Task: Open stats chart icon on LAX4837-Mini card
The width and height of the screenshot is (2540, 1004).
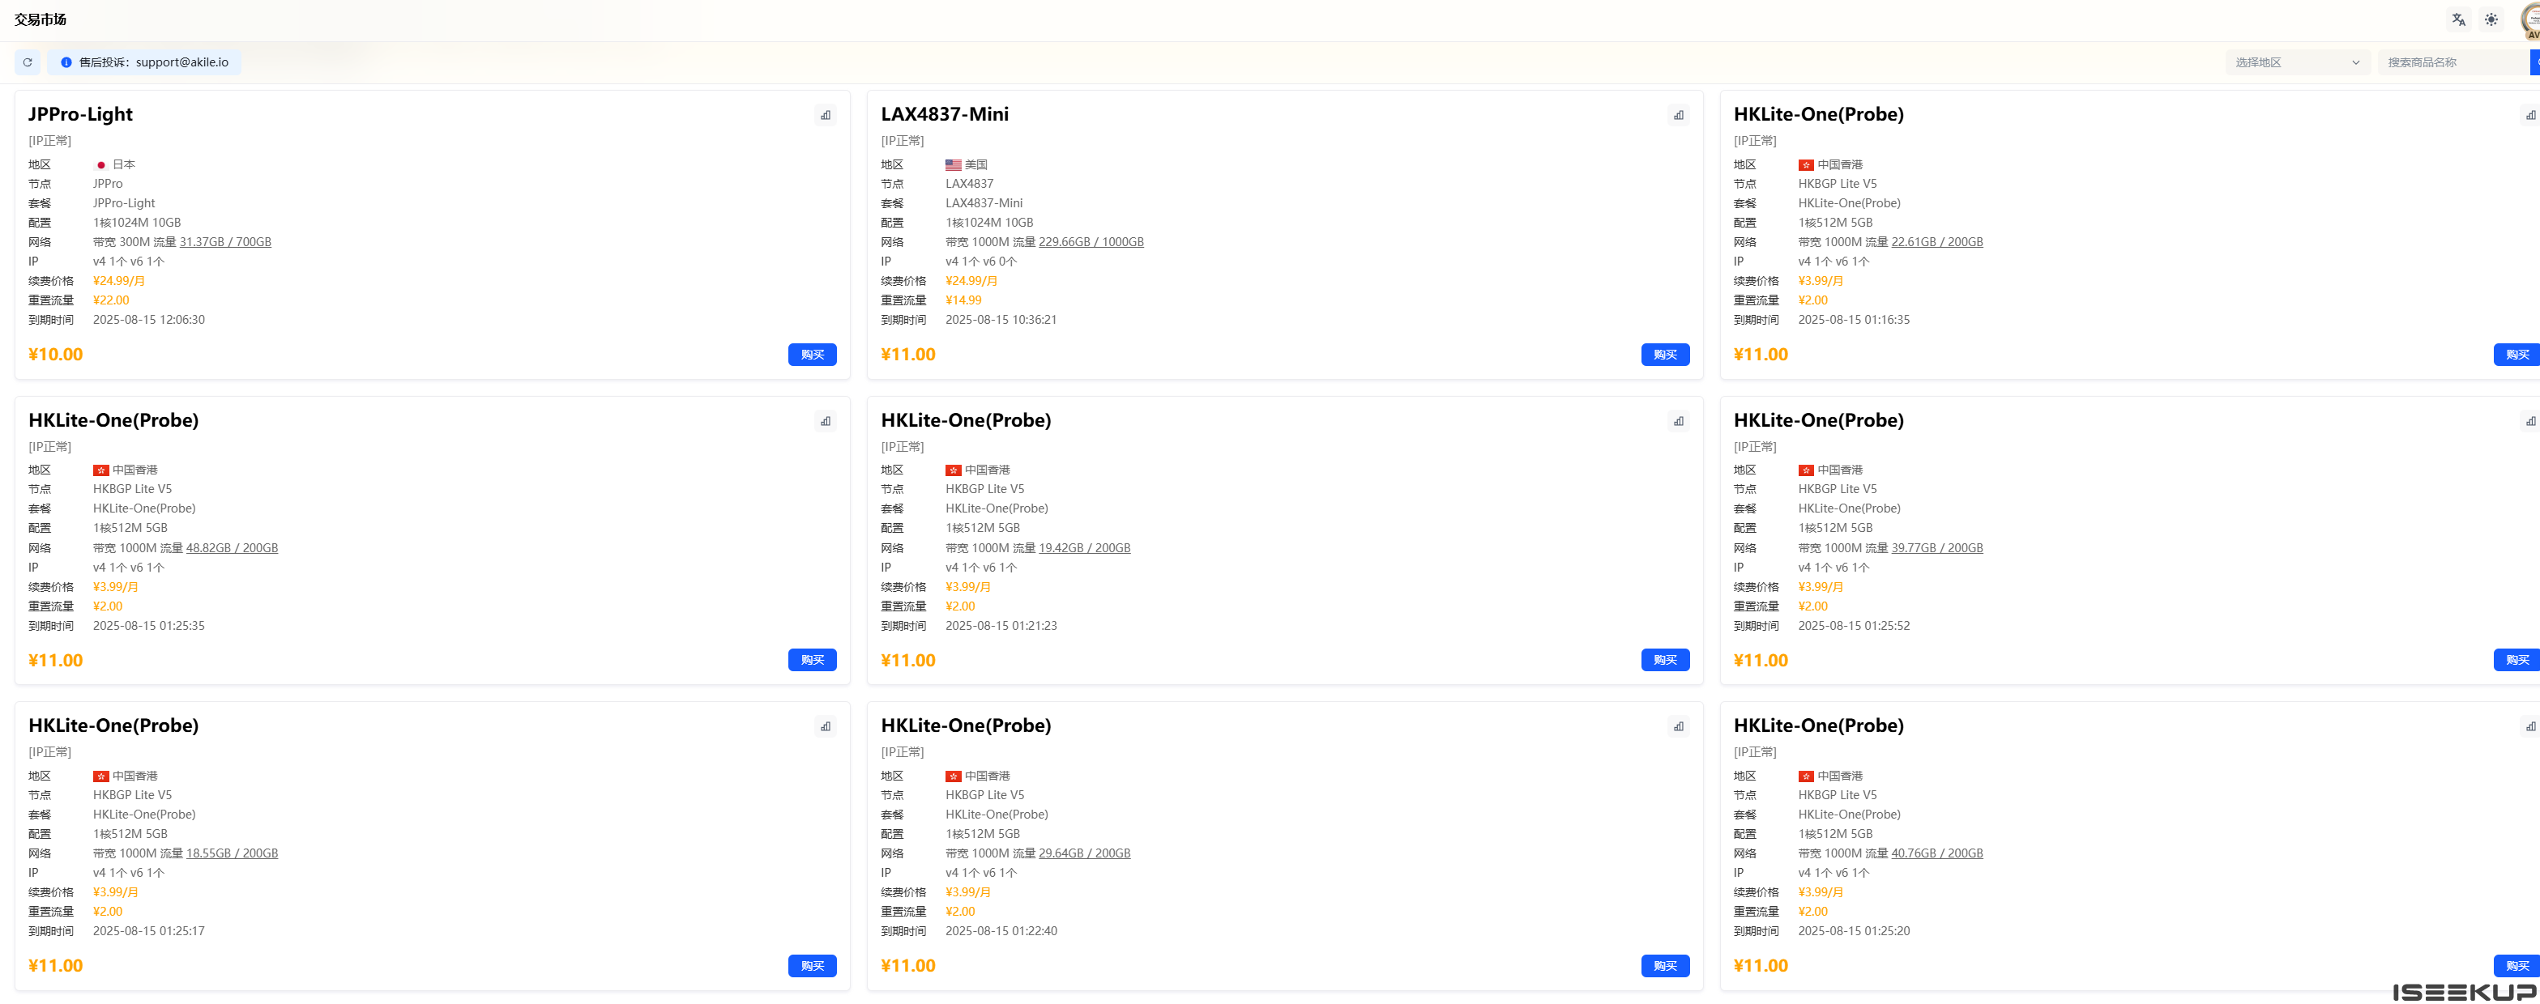Action: click(x=1678, y=115)
